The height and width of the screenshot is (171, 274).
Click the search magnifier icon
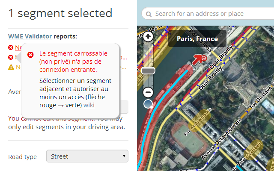click(x=149, y=14)
